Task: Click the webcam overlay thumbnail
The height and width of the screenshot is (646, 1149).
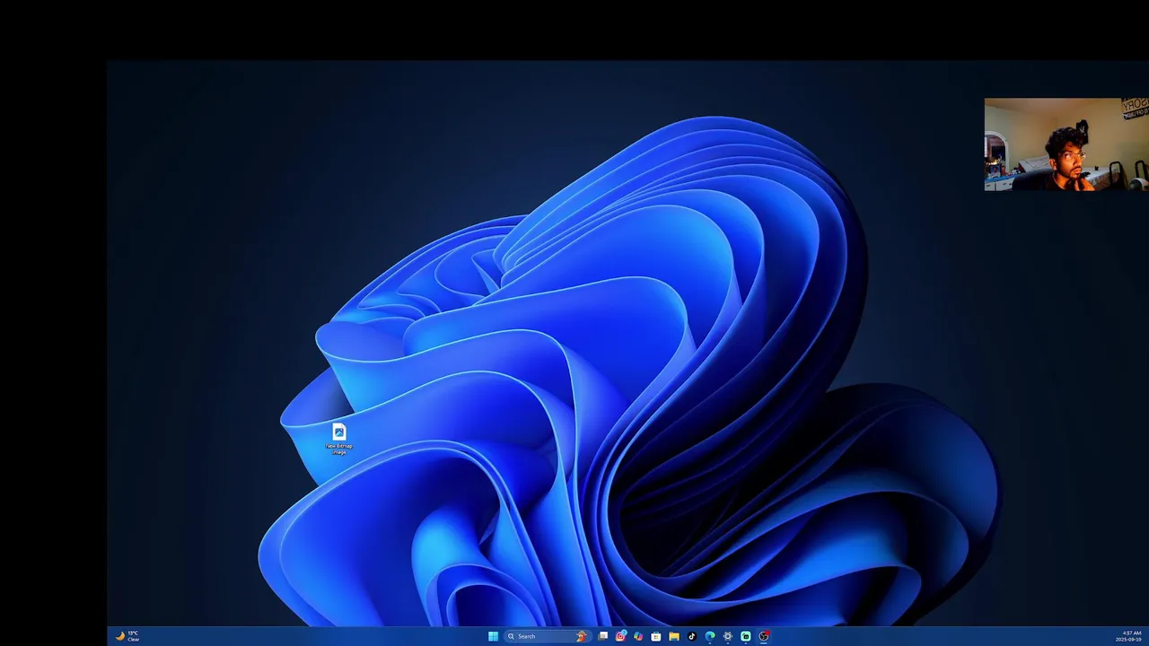Action: [x=1066, y=144]
